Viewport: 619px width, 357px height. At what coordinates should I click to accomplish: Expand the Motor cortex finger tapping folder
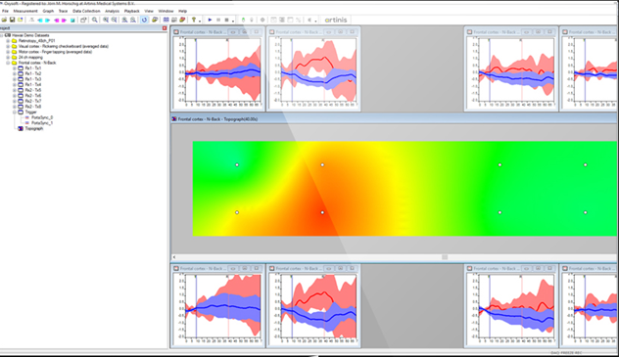8,52
